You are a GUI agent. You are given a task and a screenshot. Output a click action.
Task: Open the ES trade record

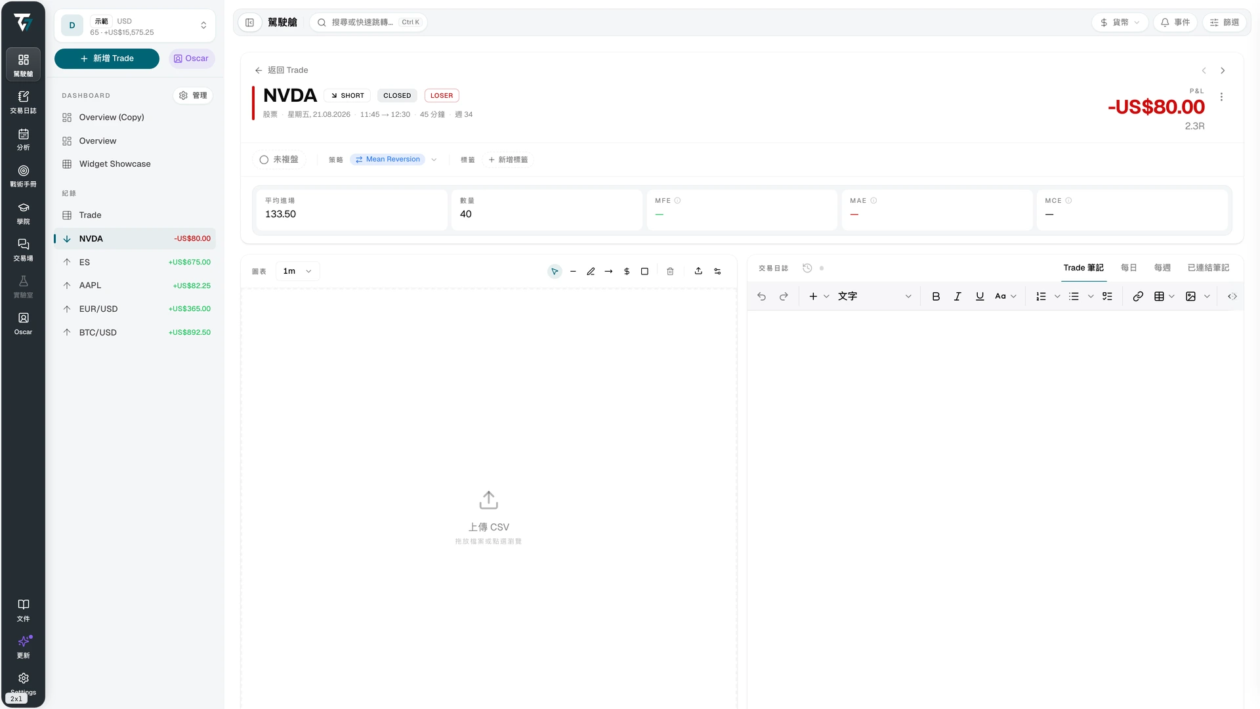click(x=135, y=262)
